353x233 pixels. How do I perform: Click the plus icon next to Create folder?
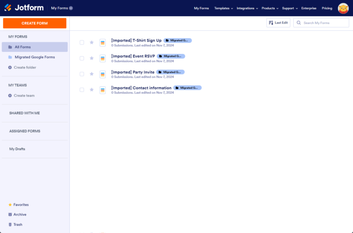[10, 67]
